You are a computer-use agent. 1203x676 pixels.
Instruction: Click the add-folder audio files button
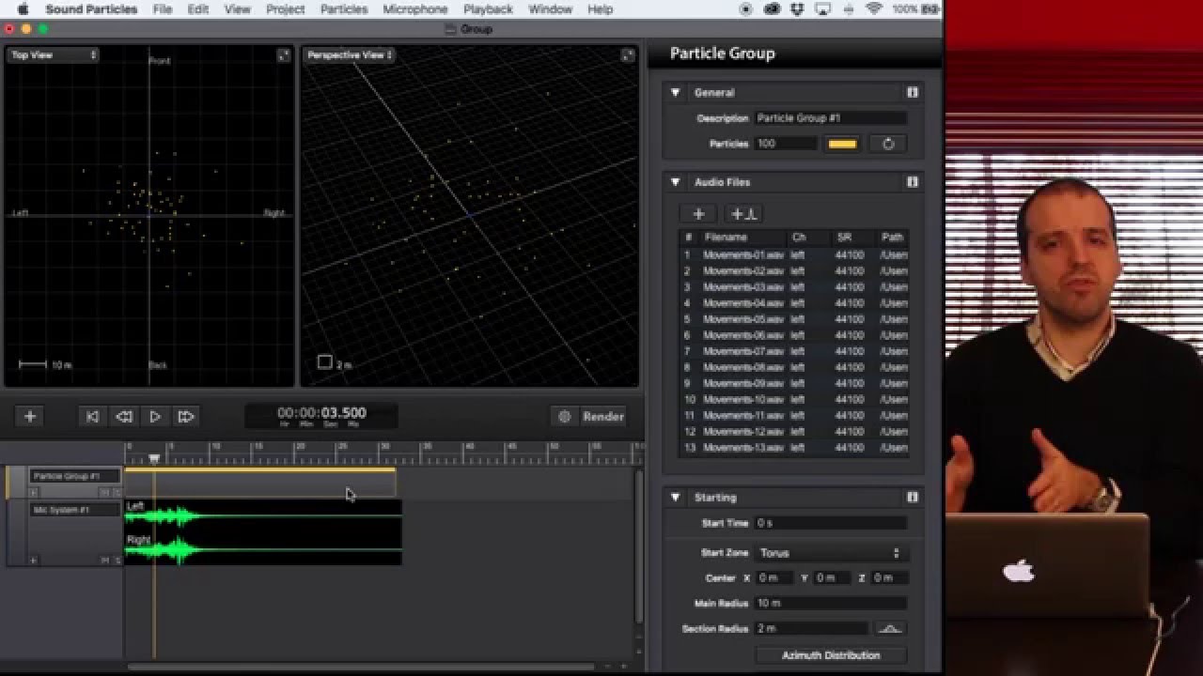(x=744, y=214)
